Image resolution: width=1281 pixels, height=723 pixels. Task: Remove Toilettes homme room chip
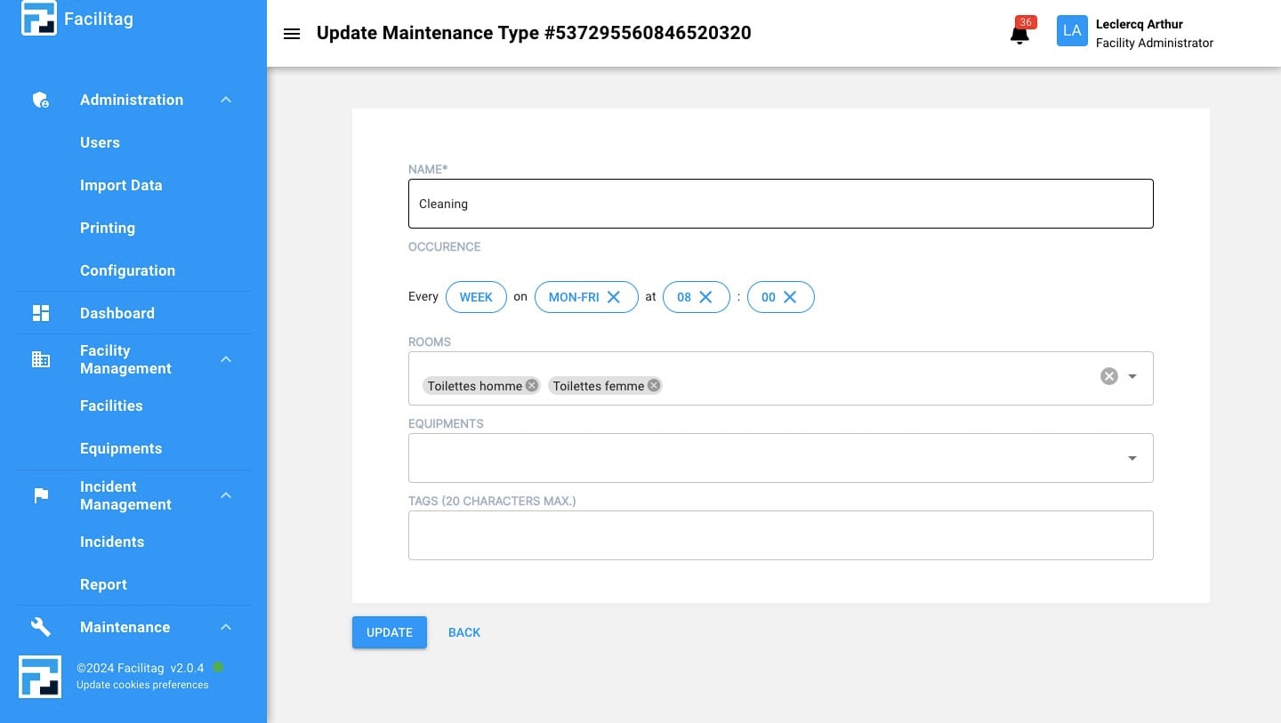coord(532,385)
